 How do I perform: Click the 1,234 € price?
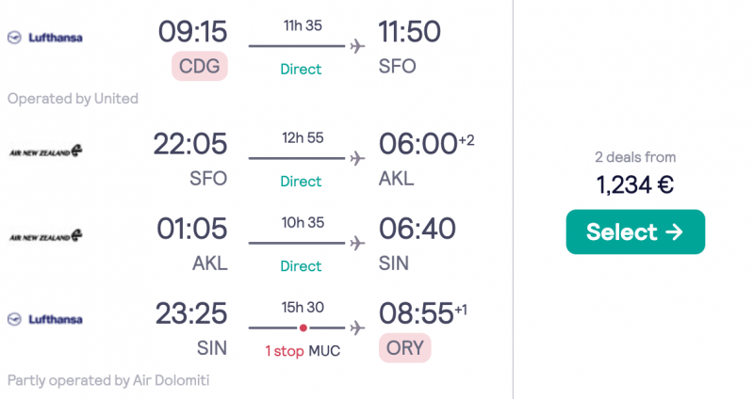coord(635,184)
